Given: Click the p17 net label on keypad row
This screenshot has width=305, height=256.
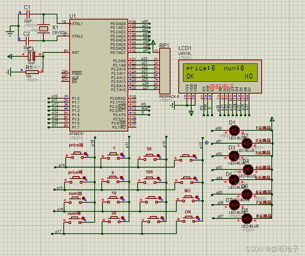Looking at the screenshot, I should click(x=58, y=232).
